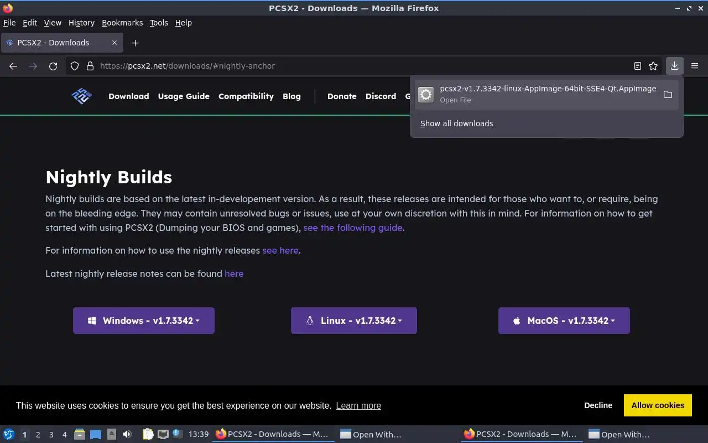
Task: Reload the current page
Action: (x=53, y=66)
